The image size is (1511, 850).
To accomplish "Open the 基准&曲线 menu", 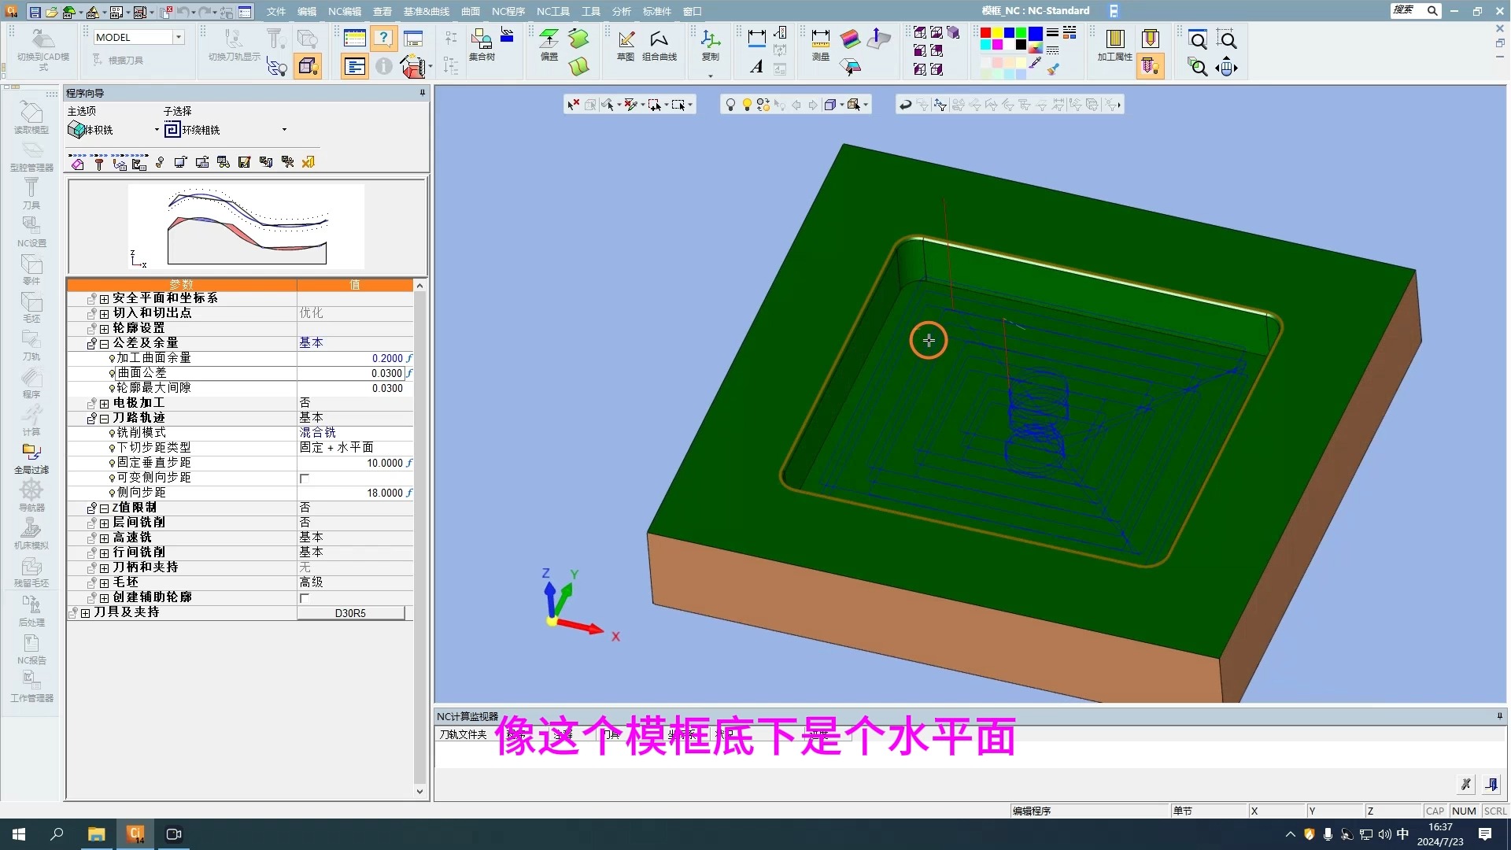I will [426, 12].
